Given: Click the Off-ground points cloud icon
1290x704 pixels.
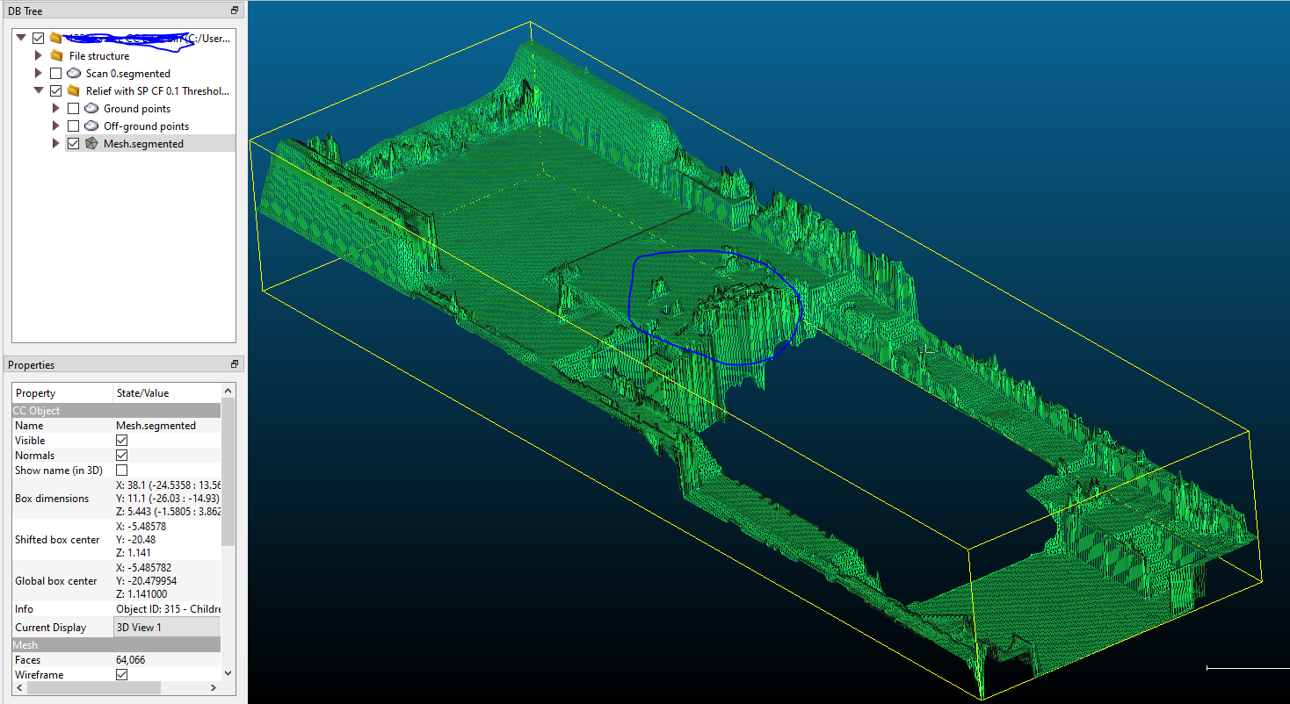Looking at the screenshot, I should point(91,126).
